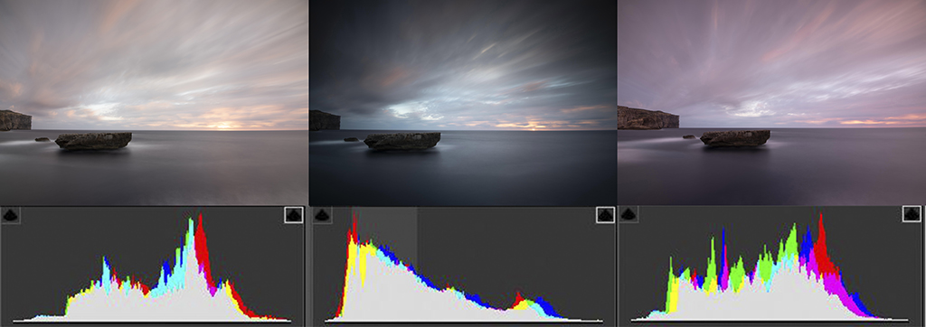The height and width of the screenshot is (327, 926).
Task: Select the dark blue middle seascape photo
Action: coord(462,103)
